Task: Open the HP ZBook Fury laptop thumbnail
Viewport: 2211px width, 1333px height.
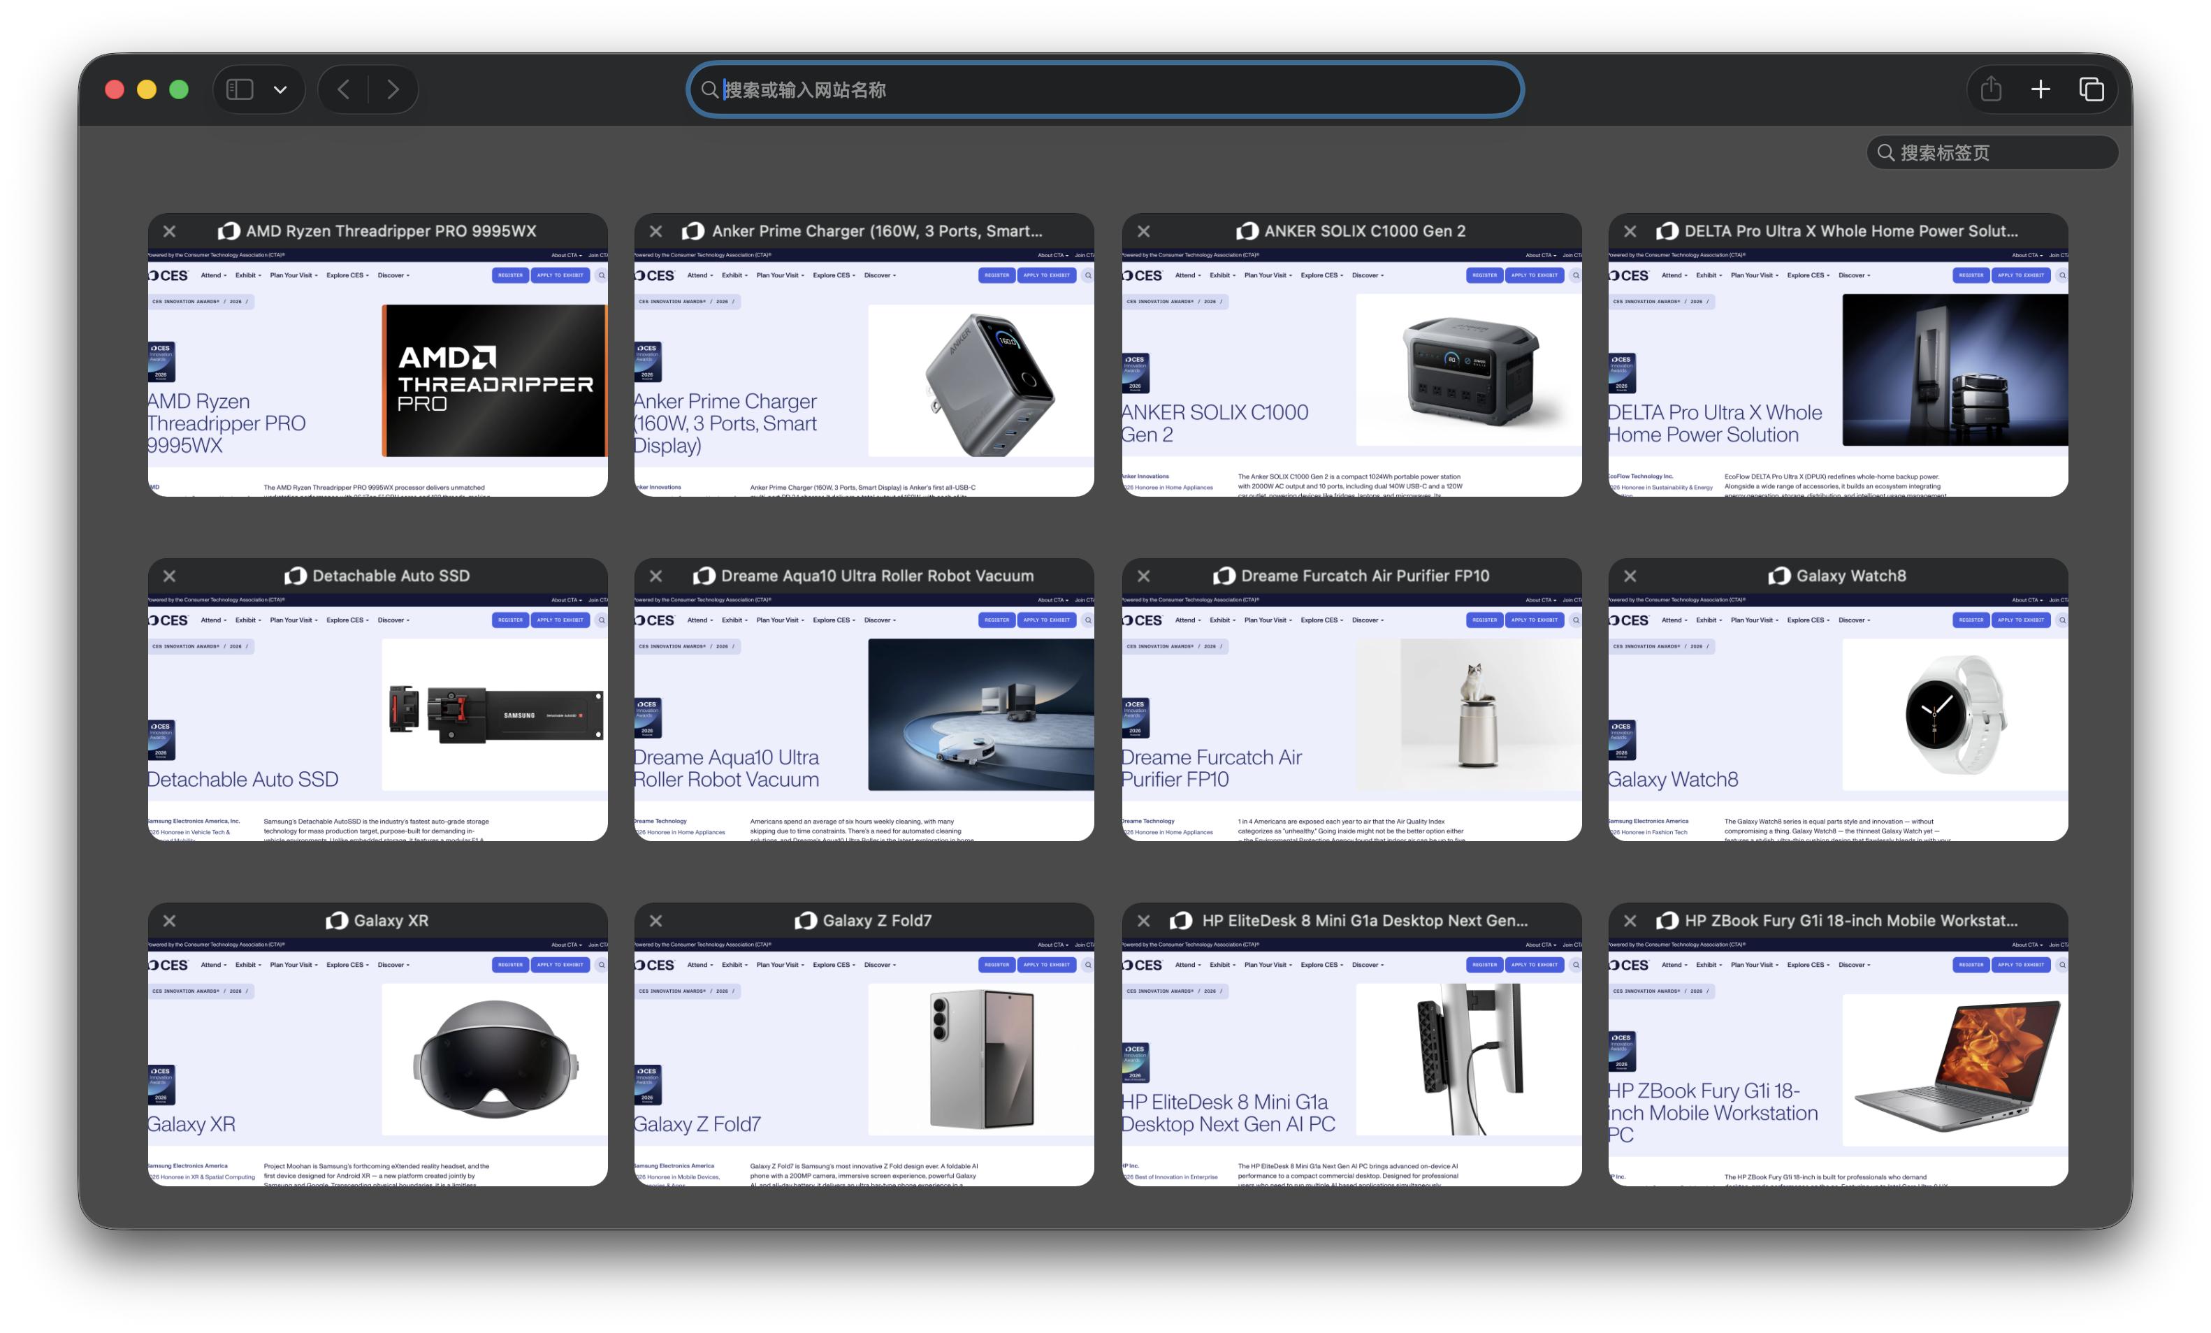Action: click(x=1838, y=1058)
